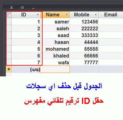Click the name cell 'samer'

(55, 22)
